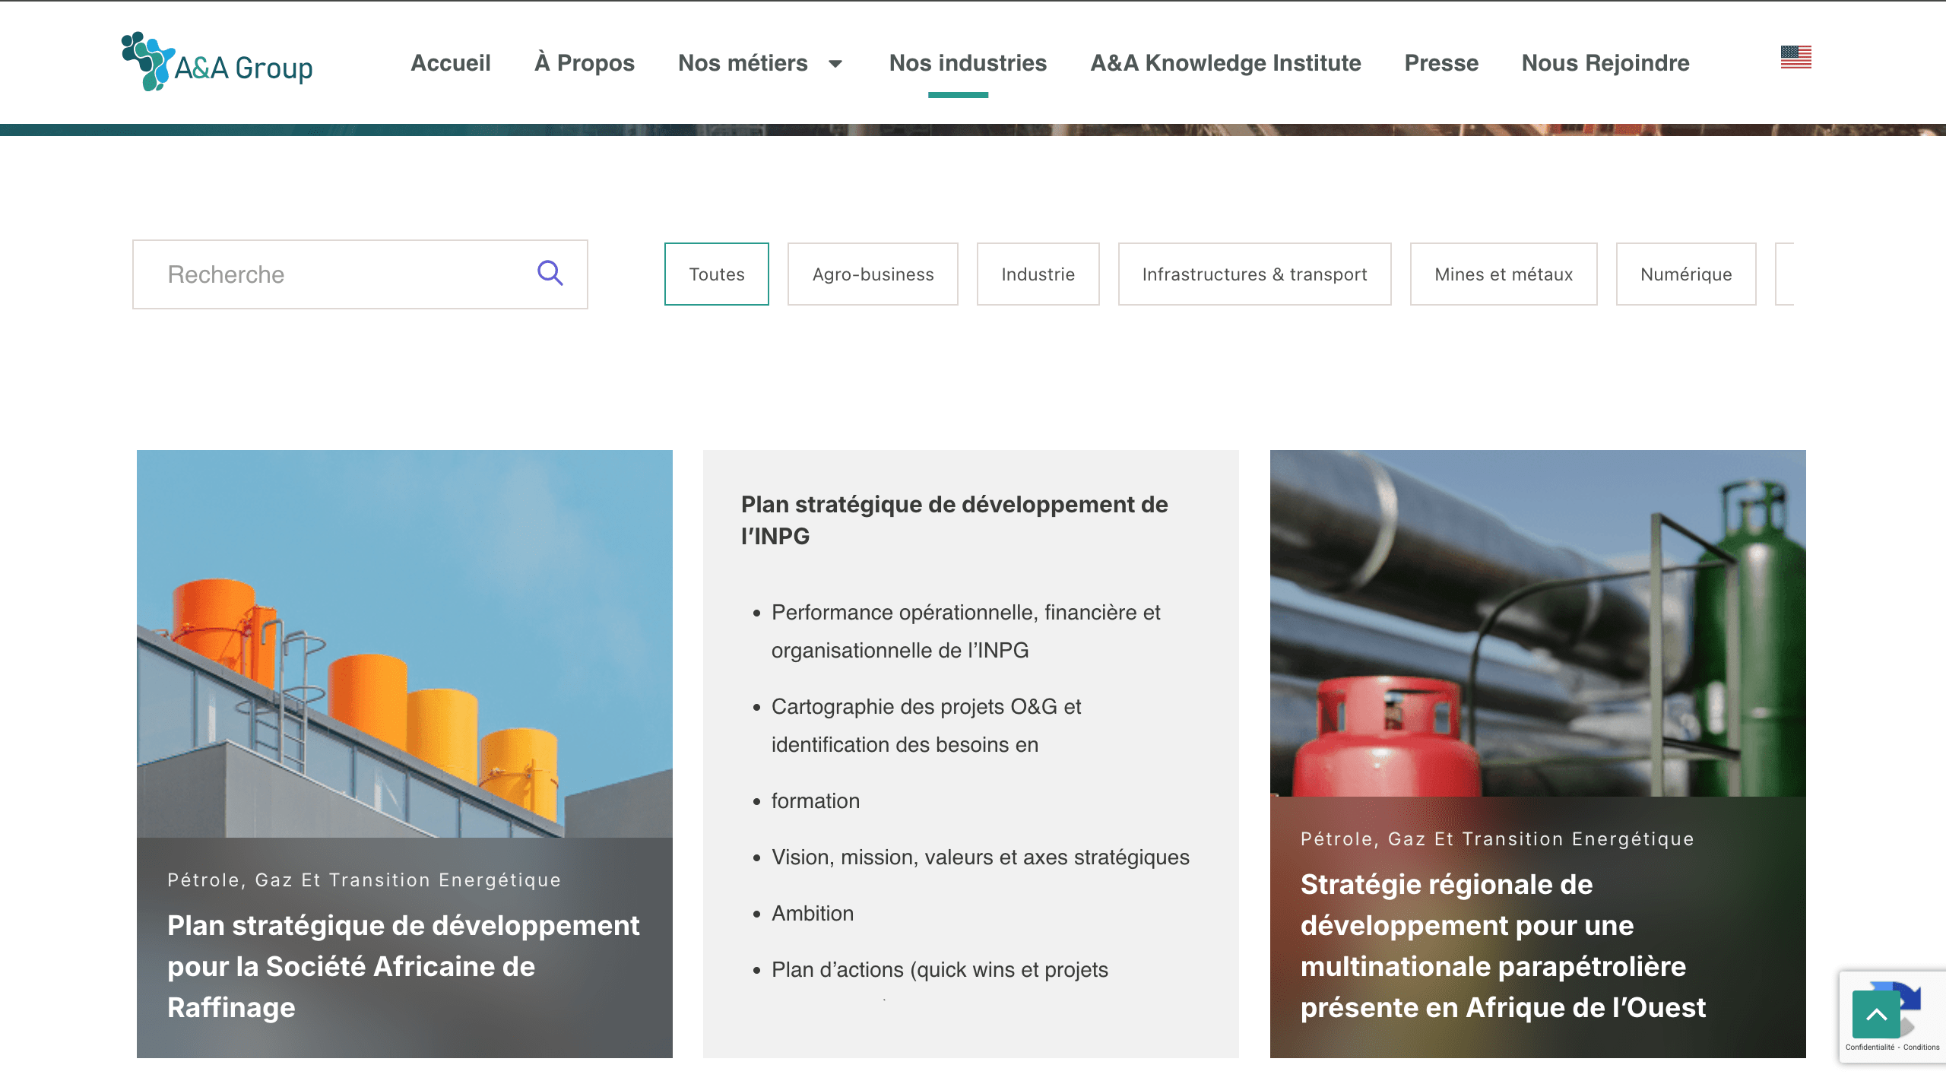Open the Nous Rejoindre page
This screenshot has width=1946, height=1084.
tap(1605, 63)
